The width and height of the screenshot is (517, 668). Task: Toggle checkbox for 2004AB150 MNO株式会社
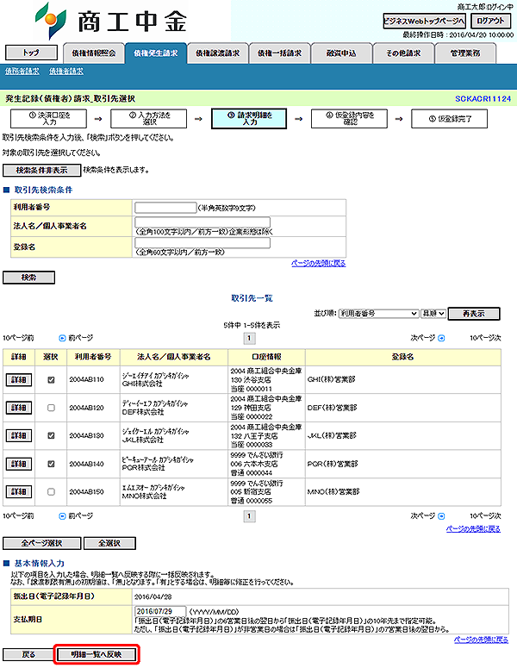point(51,491)
